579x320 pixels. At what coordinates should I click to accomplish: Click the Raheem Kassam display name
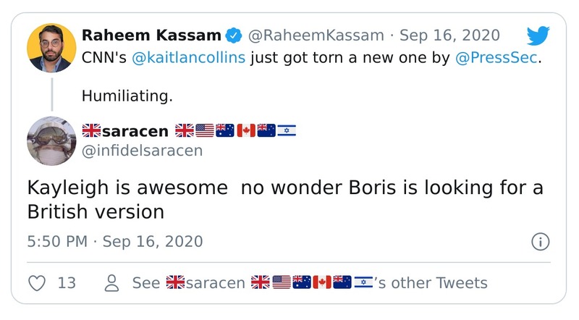tap(151, 35)
